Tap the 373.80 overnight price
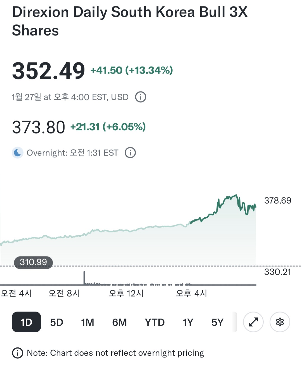 pos(38,127)
